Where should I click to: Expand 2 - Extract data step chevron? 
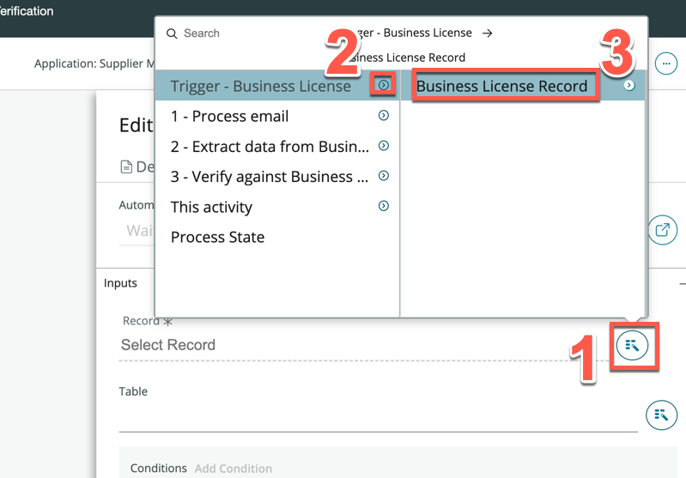[x=384, y=146]
